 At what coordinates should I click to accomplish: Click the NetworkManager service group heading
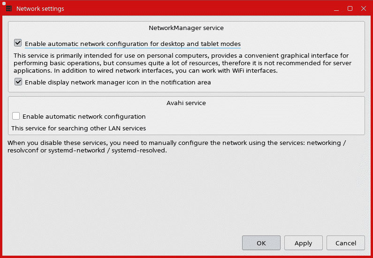pos(186,28)
